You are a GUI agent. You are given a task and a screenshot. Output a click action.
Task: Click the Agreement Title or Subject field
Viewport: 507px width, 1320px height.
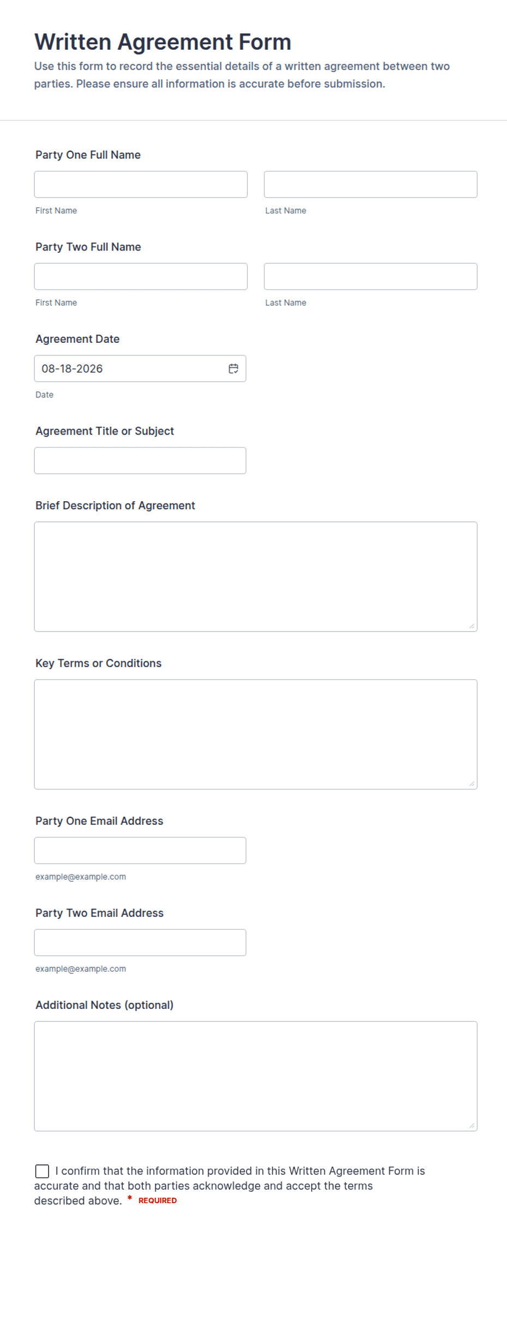140,461
